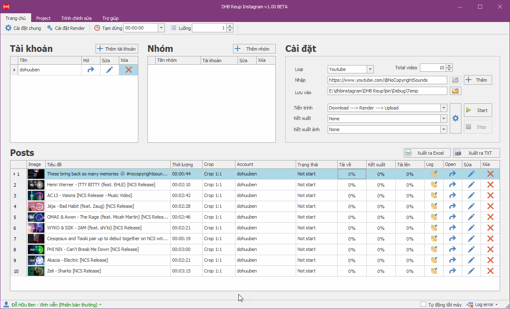Image resolution: width=510 pixels, height=309 pixels.
Task: Select the 00:02:46 duration cell
Action: (x=186, y=217)
